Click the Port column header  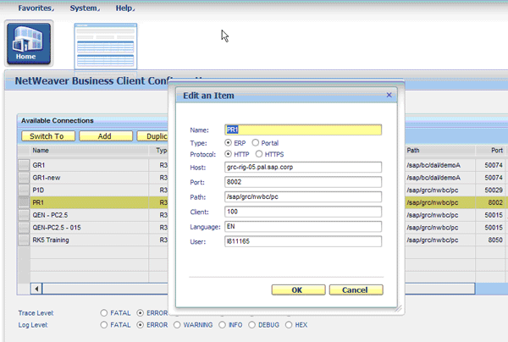click(497, 151)
